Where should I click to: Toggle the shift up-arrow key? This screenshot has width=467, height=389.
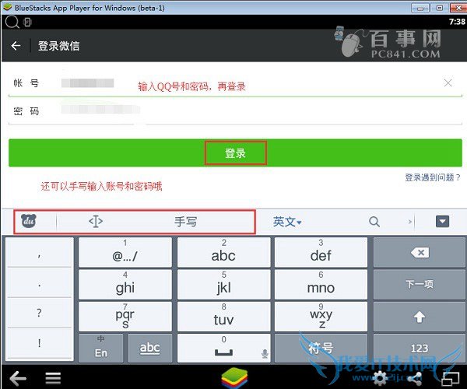pos(420,317)
